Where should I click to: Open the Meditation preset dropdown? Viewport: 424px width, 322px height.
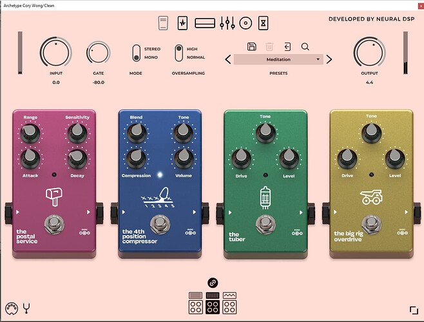pyautogui.click(x=278, y=59)
